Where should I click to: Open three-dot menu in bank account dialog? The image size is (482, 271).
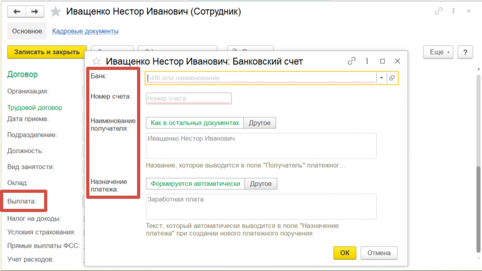[367, 61]
